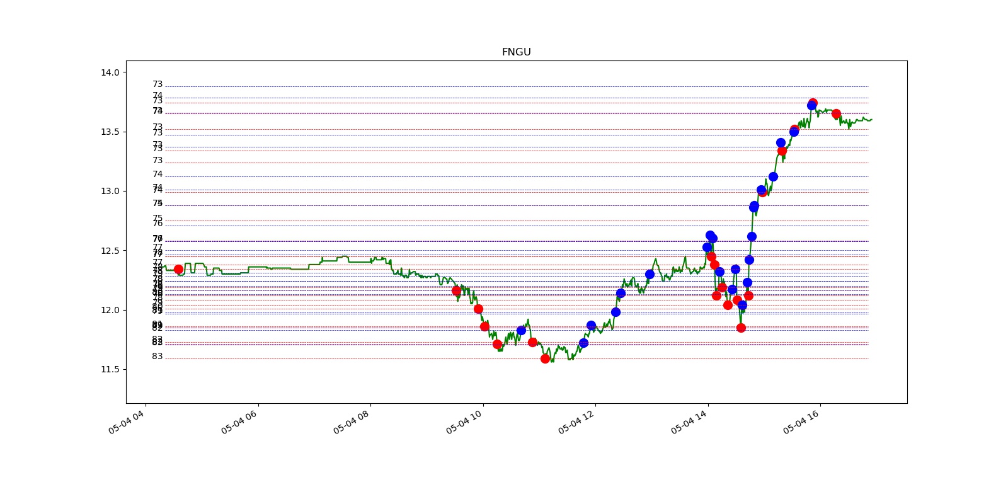Click the 05-04 10 x-axis label

465,421
